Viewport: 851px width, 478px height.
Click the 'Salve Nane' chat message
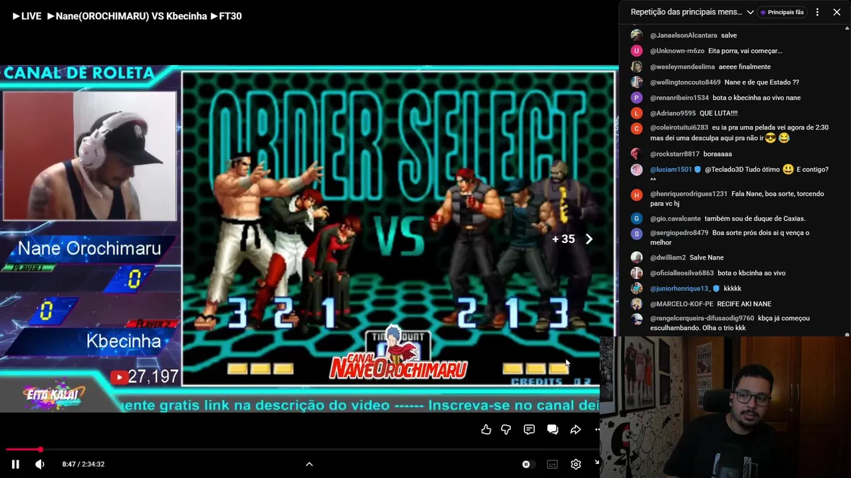(x=706, y=258)
